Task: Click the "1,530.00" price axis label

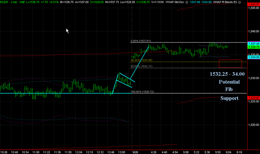Action: (254, 78)
